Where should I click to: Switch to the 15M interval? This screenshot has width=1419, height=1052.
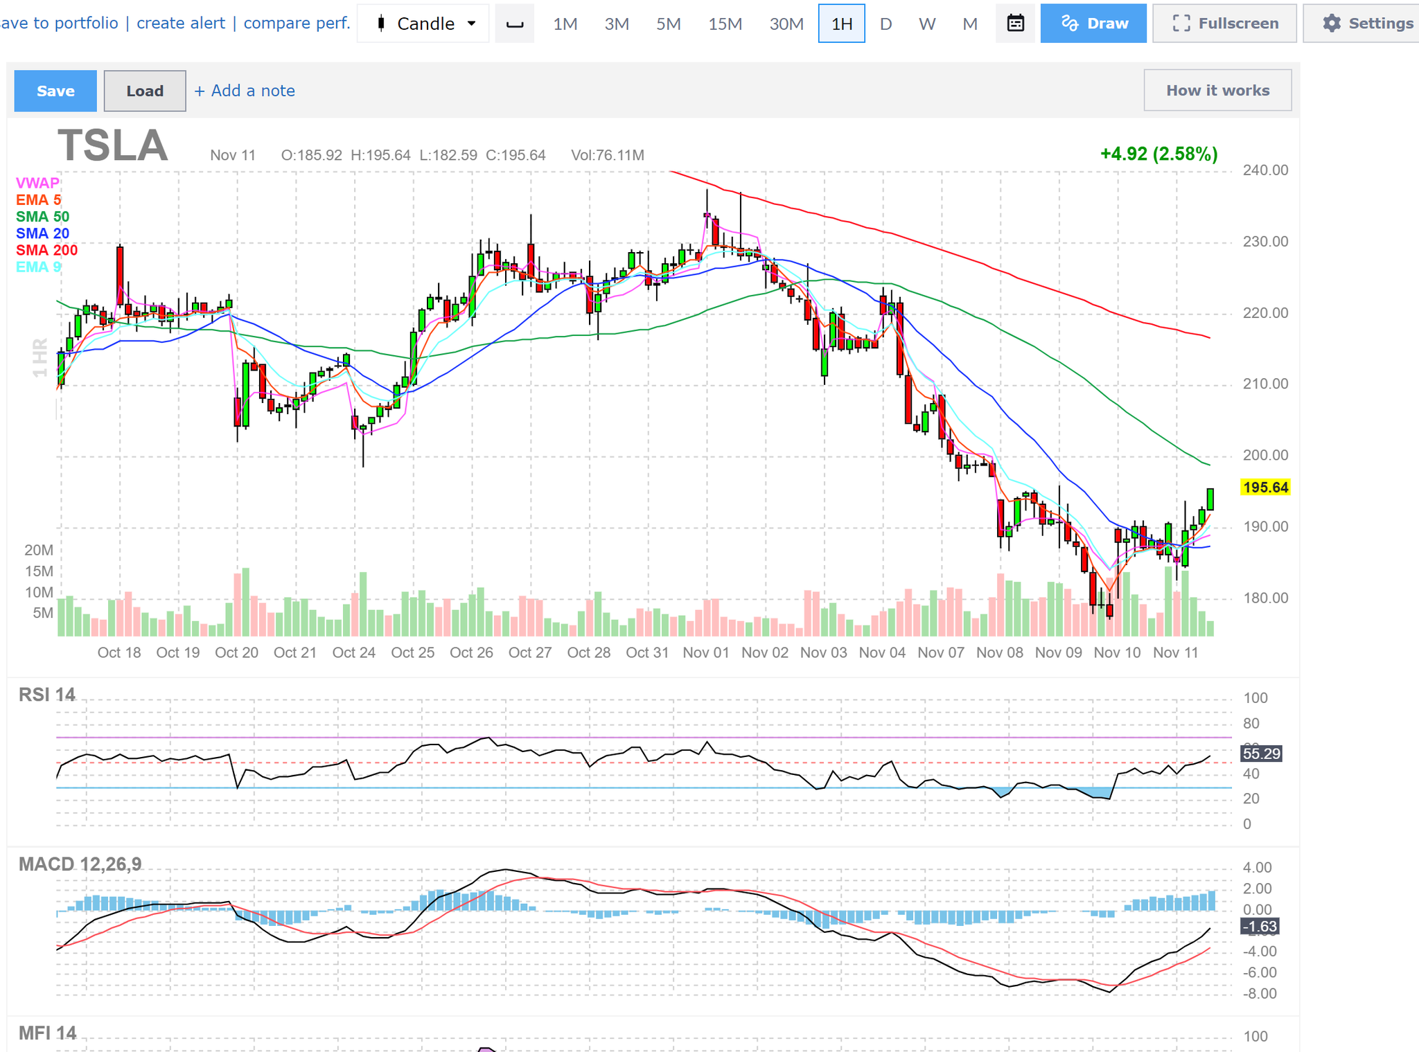click(x=725, y=24)
